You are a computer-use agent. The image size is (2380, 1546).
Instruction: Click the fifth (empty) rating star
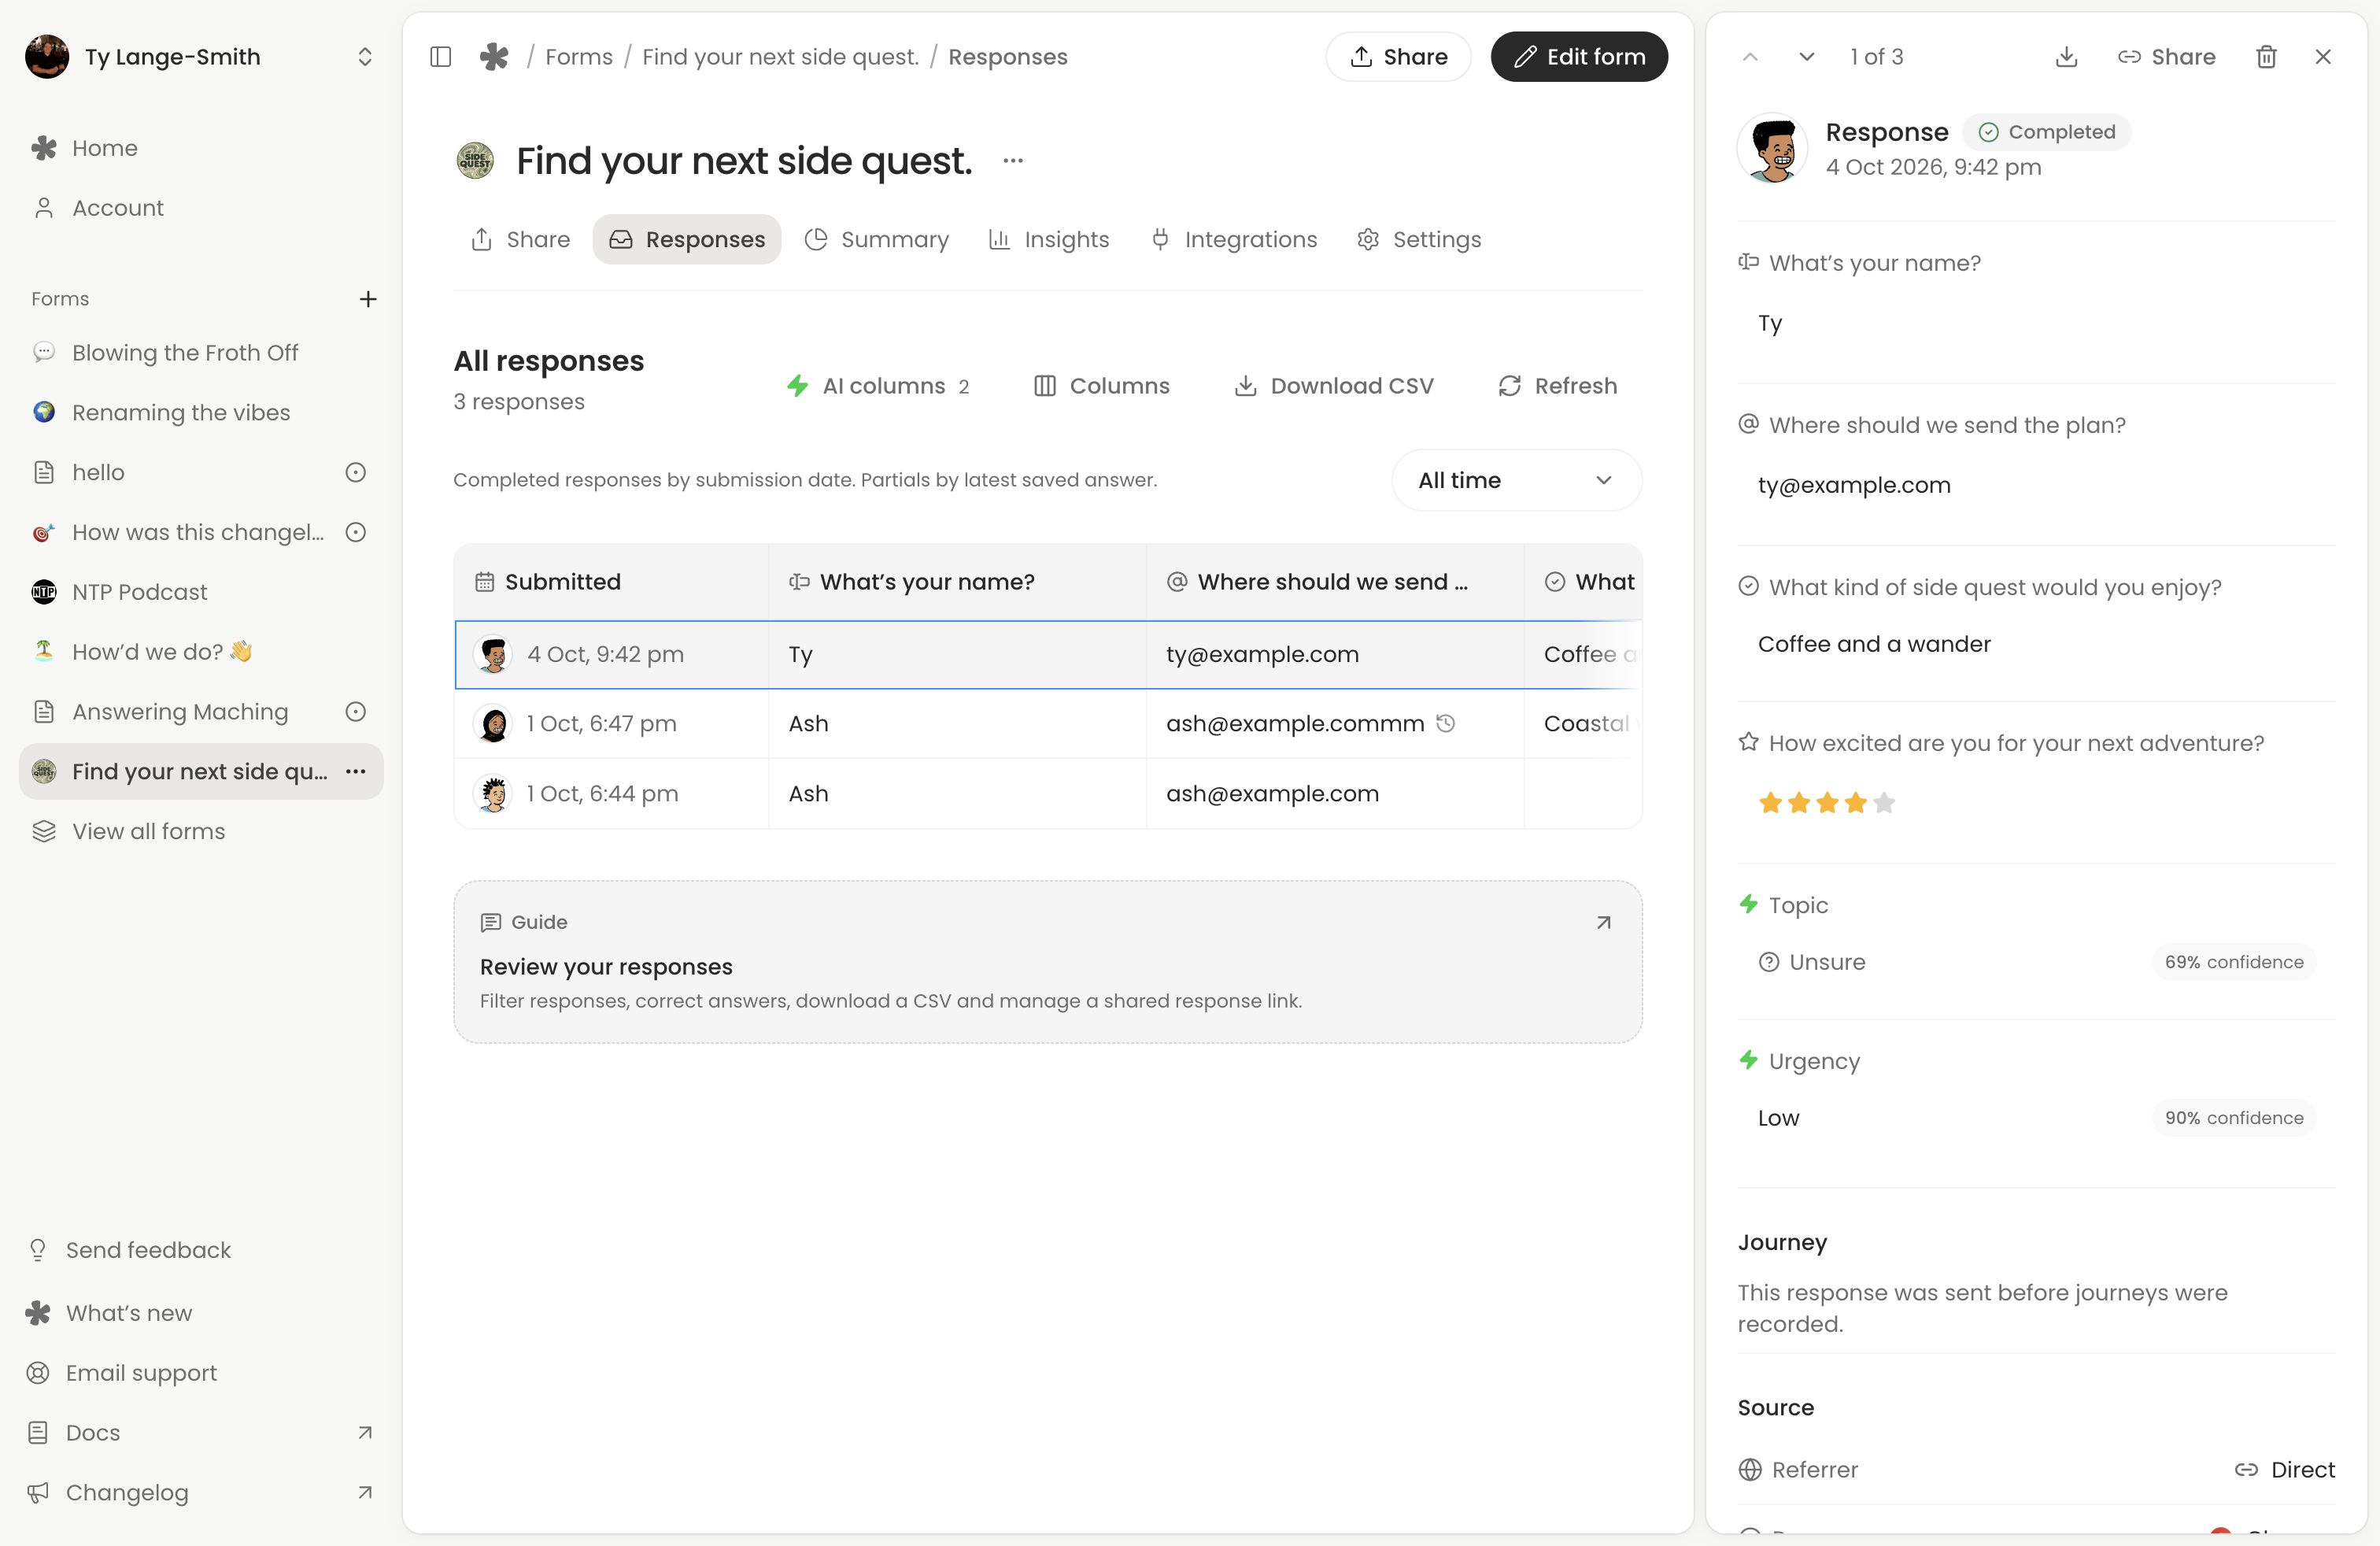(1884, 802)
